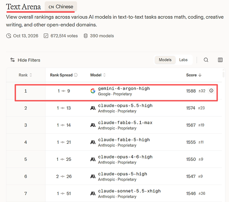This screenshot has width=229, height=202.
Task: Click the Rank Spread column header text
Action: coord(61,75)
